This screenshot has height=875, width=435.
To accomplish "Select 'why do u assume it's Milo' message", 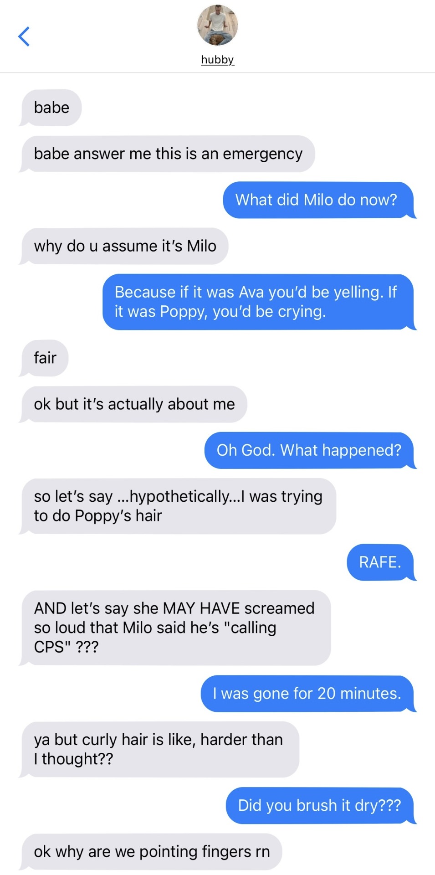I will 124,246.
